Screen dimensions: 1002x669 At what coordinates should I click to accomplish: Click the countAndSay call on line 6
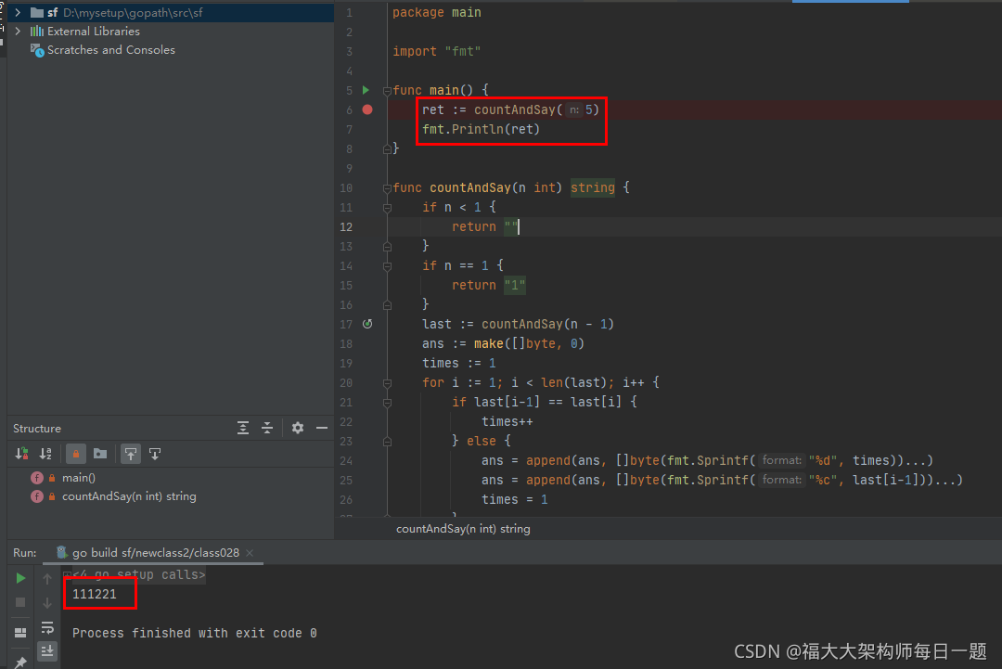(536, 109)
